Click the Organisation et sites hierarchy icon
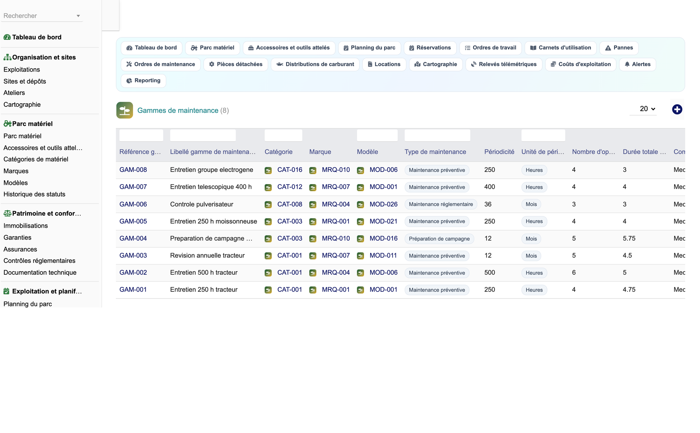 tap(7, 57)
